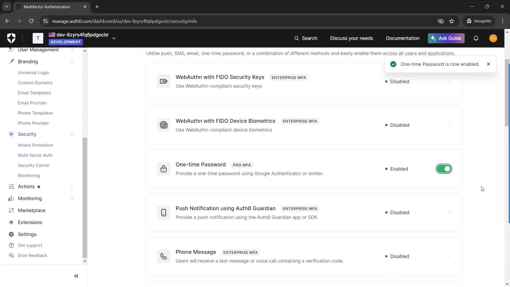
Task: Open Universal Login in sidebar
Action: click(x=33, y=73)
